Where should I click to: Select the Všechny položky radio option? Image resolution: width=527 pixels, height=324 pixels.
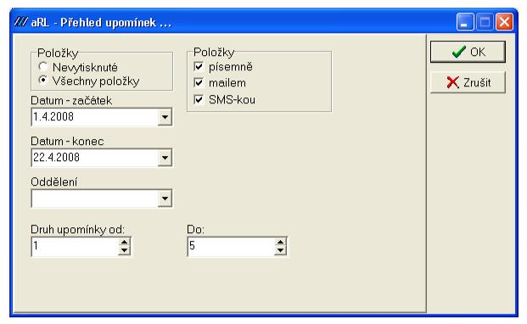coord(42,81)
